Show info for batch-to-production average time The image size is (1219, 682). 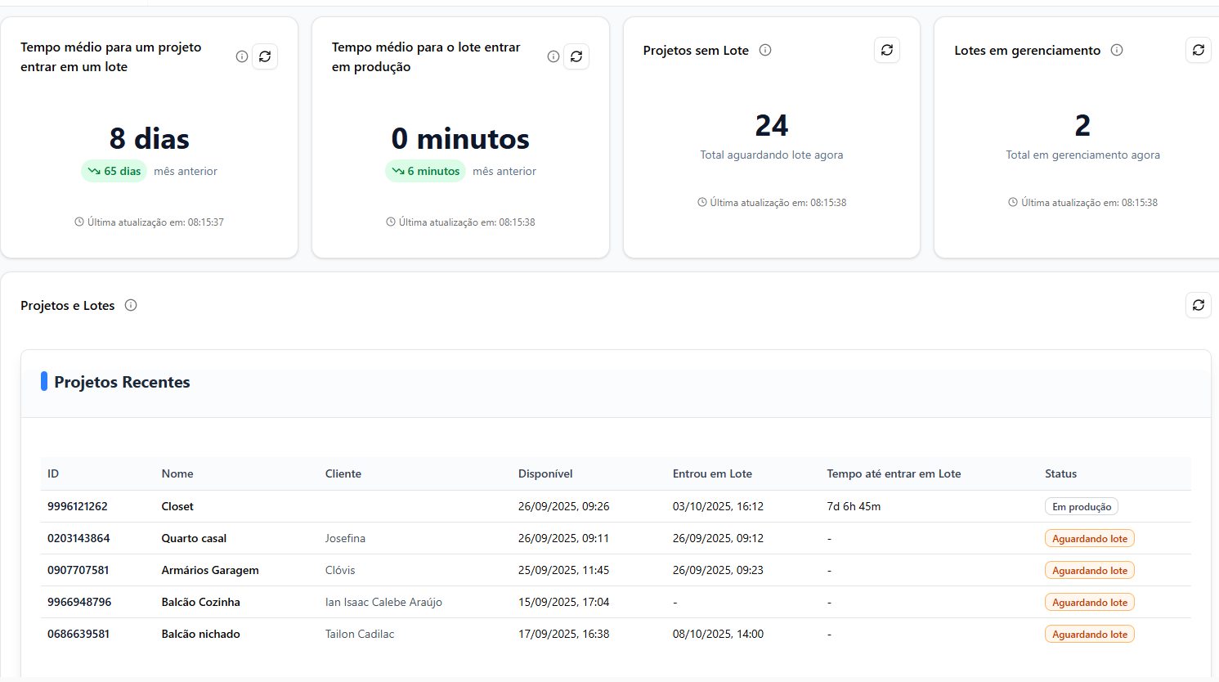click(553, 56)
